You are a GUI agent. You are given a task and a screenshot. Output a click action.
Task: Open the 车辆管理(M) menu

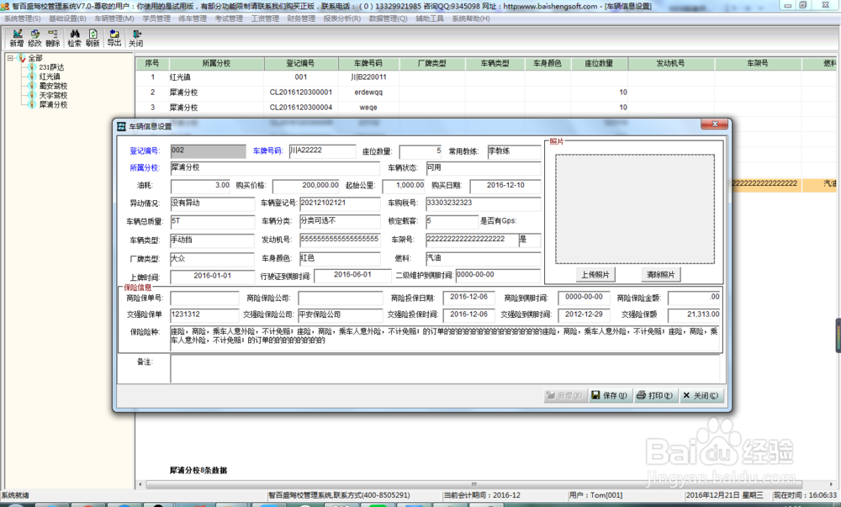tap(114, 18)
